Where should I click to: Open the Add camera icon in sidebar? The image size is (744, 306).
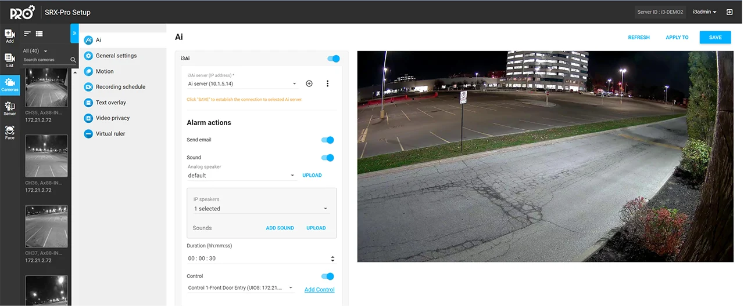tap(10, 36)
